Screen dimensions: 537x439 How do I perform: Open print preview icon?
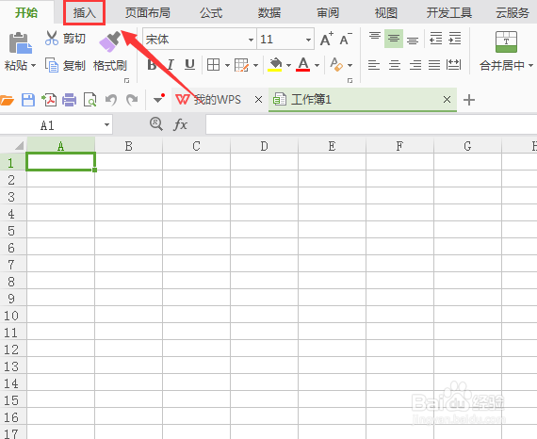click(89, 100)
